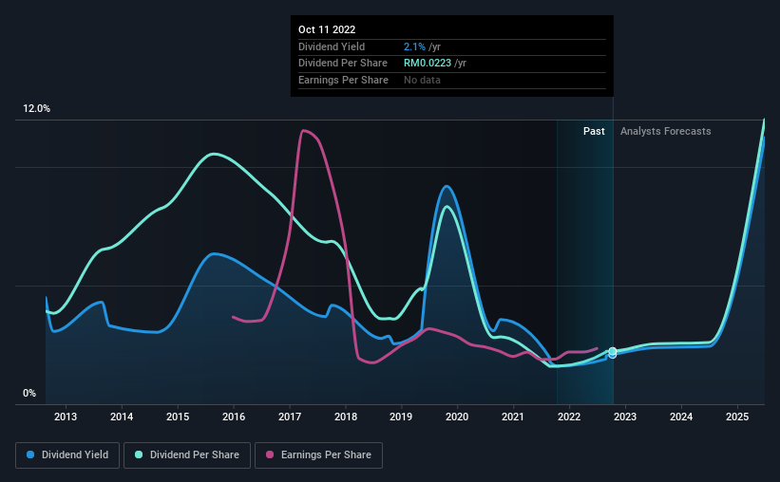
Task: Click the Past region label
Action: (x=594, y=131)
